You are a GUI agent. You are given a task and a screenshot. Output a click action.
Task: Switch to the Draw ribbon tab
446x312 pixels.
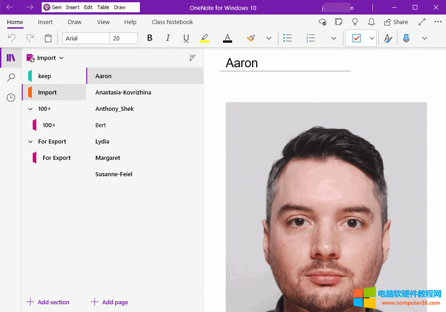(x=74, y=22)
